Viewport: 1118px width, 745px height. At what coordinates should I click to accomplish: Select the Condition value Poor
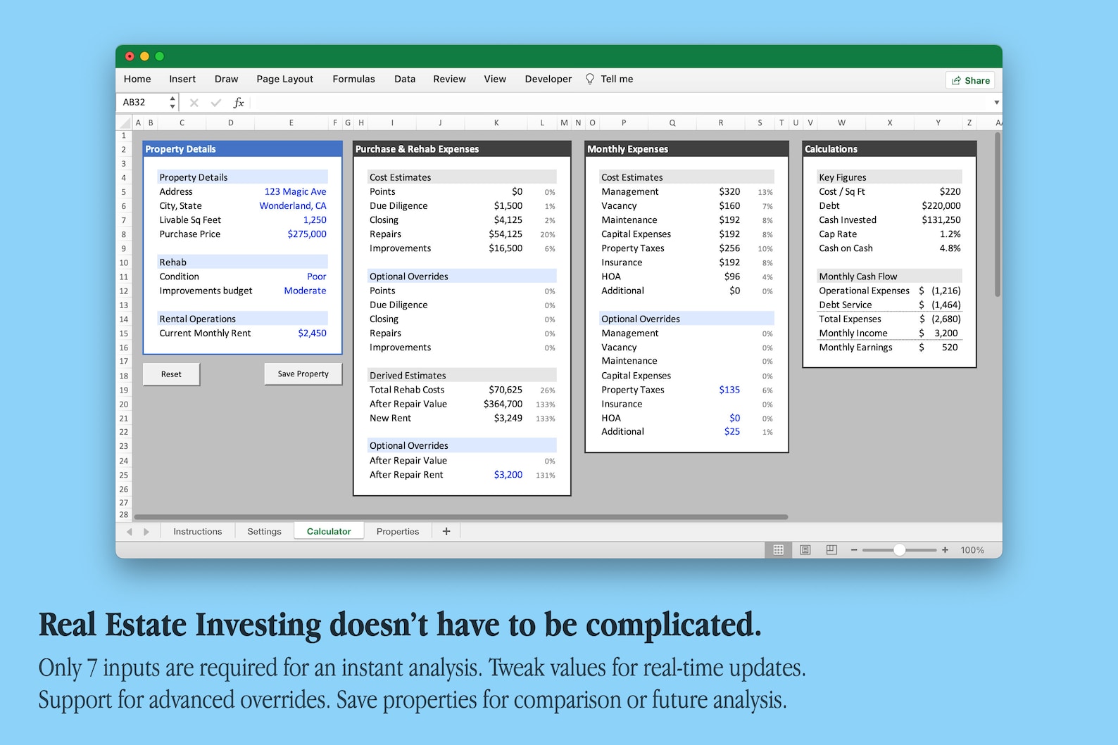[x=316, y=276]
